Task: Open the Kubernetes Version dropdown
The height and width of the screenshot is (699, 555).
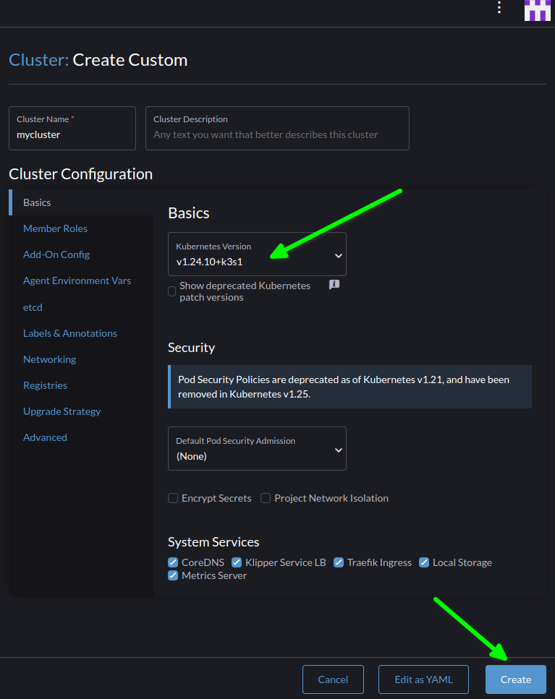Action: coord(257,254)
